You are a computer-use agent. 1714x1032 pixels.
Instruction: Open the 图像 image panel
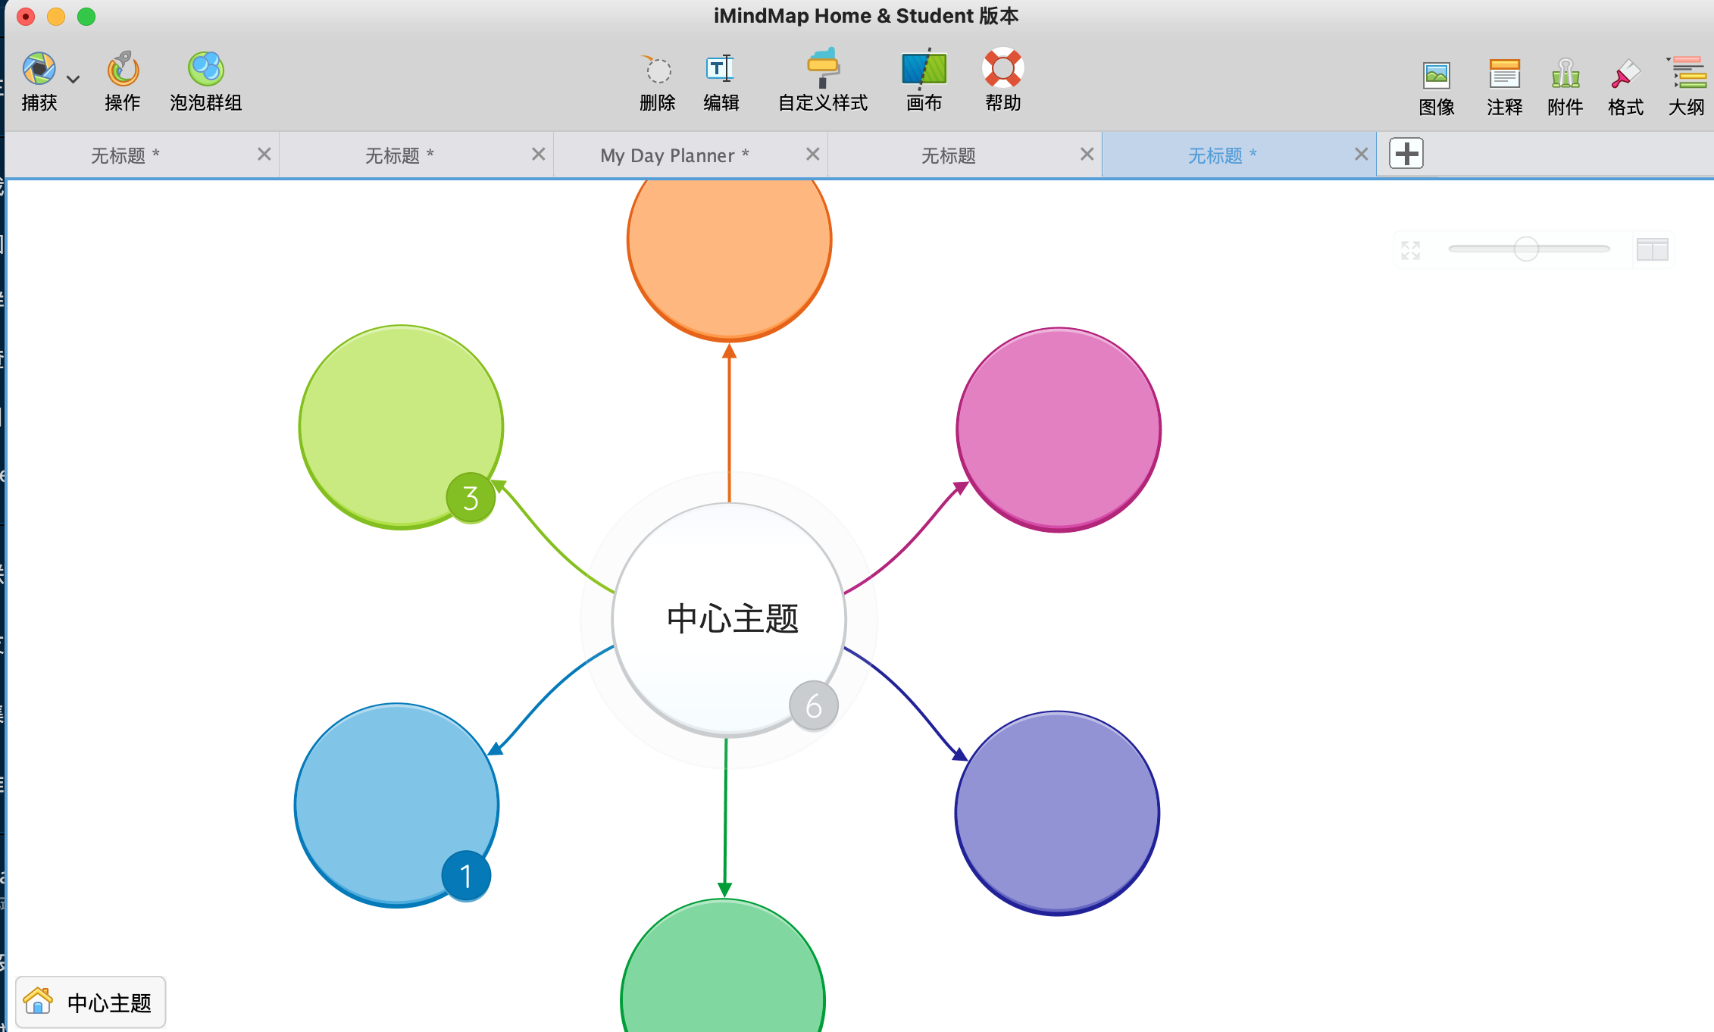click(1436, 75)
